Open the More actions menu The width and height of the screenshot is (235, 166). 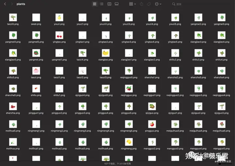click(x=158, y=4)
